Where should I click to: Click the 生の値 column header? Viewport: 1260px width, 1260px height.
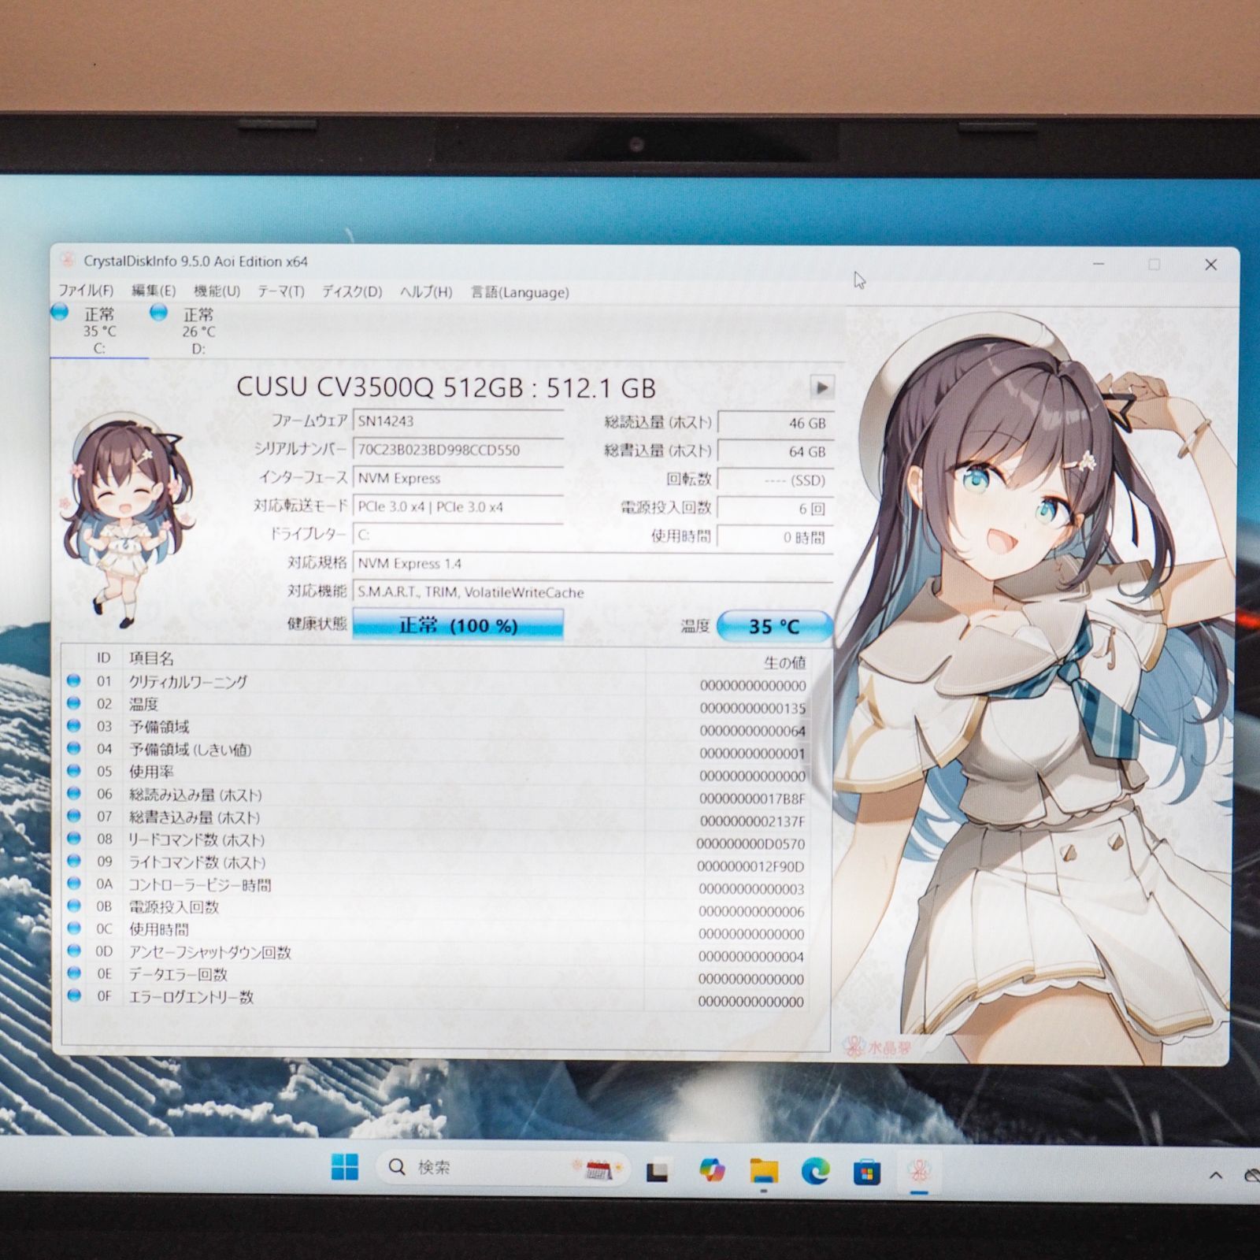click(x=785, y=662)
